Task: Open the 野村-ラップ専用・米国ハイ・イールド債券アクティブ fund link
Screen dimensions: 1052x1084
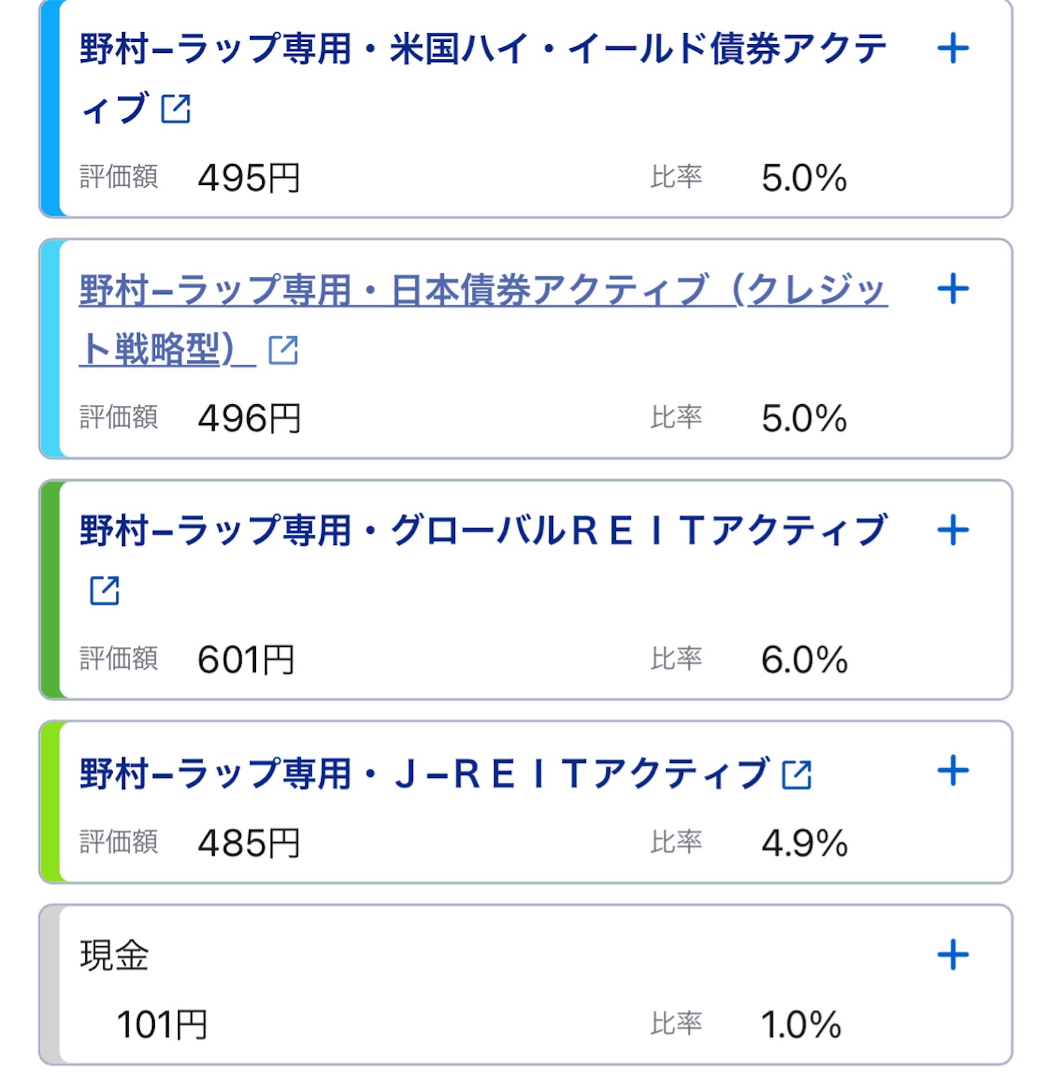Action: pyautogui.click(x=483, y=79)
